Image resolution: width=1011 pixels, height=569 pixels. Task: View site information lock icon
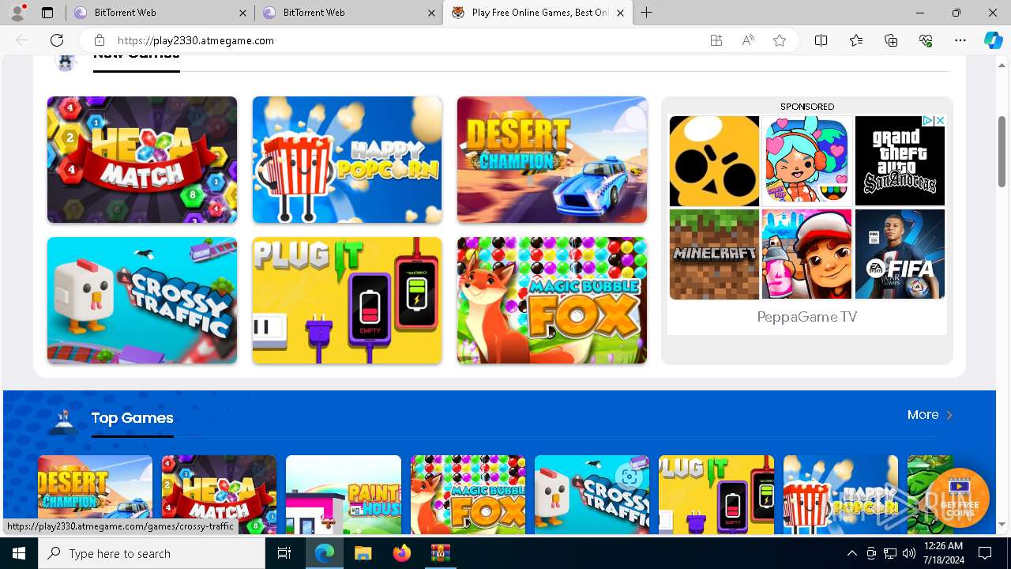click(x=99, y=40)
